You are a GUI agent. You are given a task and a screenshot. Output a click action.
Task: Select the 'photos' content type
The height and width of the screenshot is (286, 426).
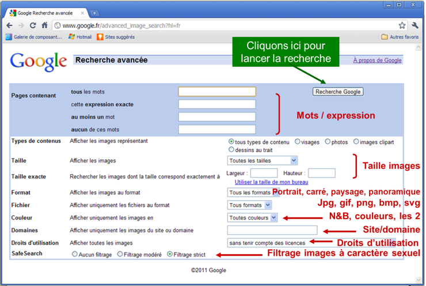(328, 141)
